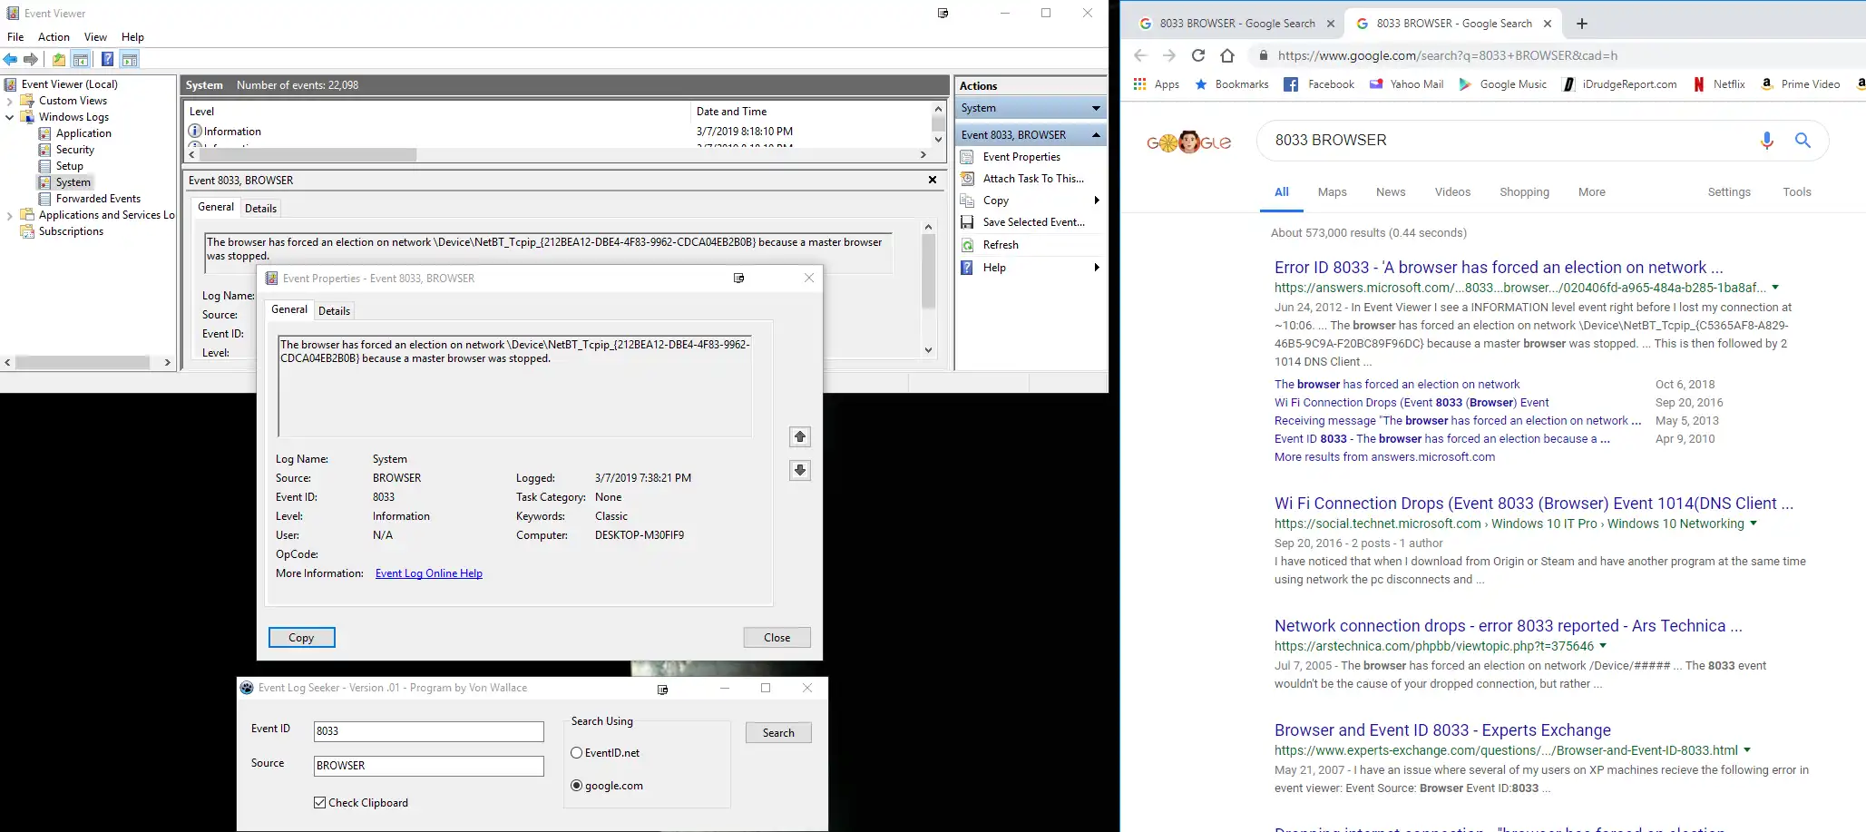
Task: Open the Netflix bookmark
Action: click(1719, 84)
